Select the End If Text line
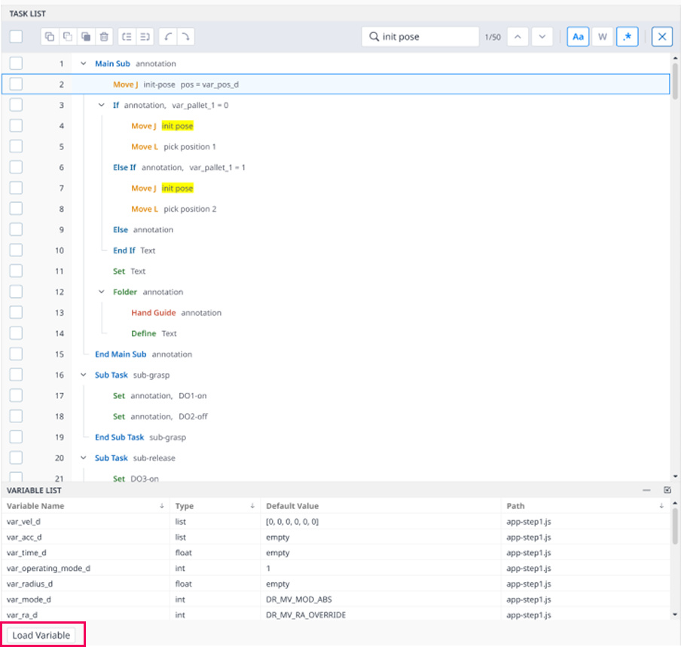681x647 pixels. click(336, 250)
